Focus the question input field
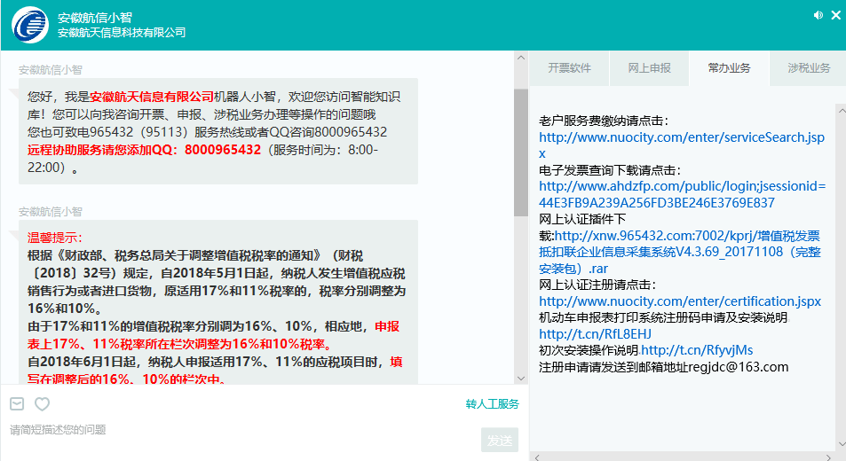 [240, 430]
